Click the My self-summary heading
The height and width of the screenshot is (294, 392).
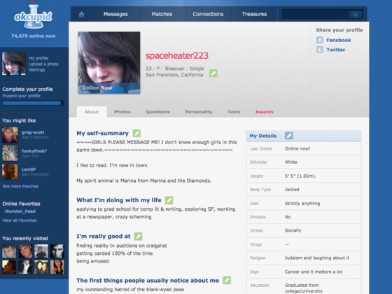point(102,133)
